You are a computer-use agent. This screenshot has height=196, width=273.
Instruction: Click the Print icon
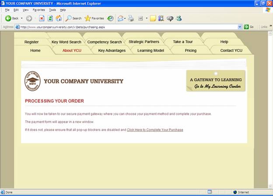click(x=131, y=18)
